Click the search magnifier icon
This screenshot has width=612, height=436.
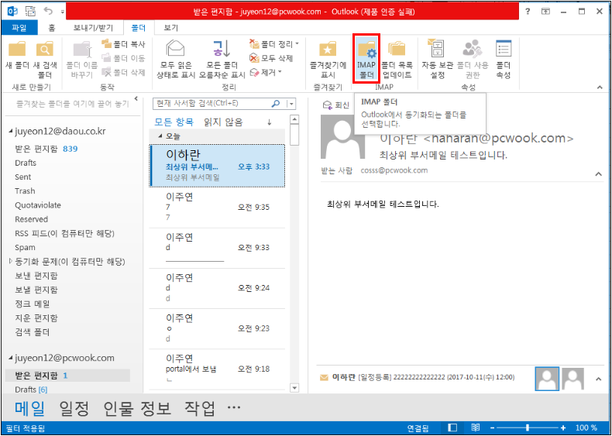(x=276, y=104)
